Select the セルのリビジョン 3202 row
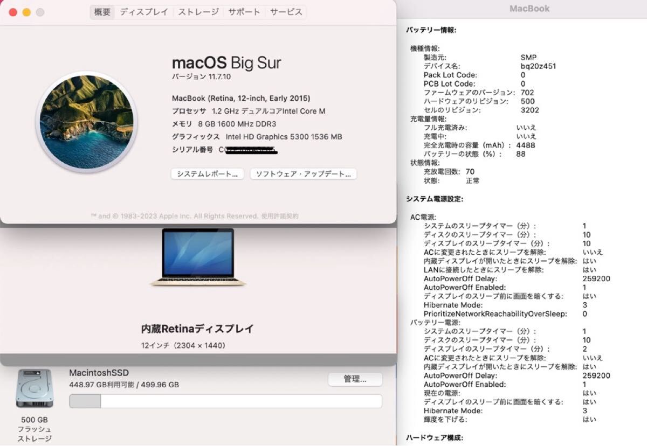 coord(481,110)
